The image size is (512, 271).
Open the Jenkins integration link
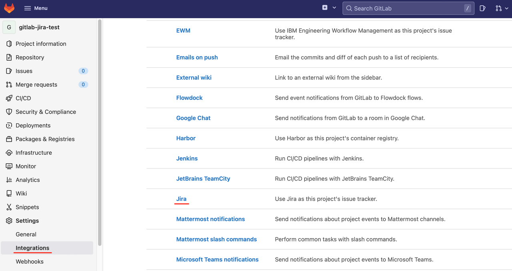pyautogui.click(x=187, y=159)
